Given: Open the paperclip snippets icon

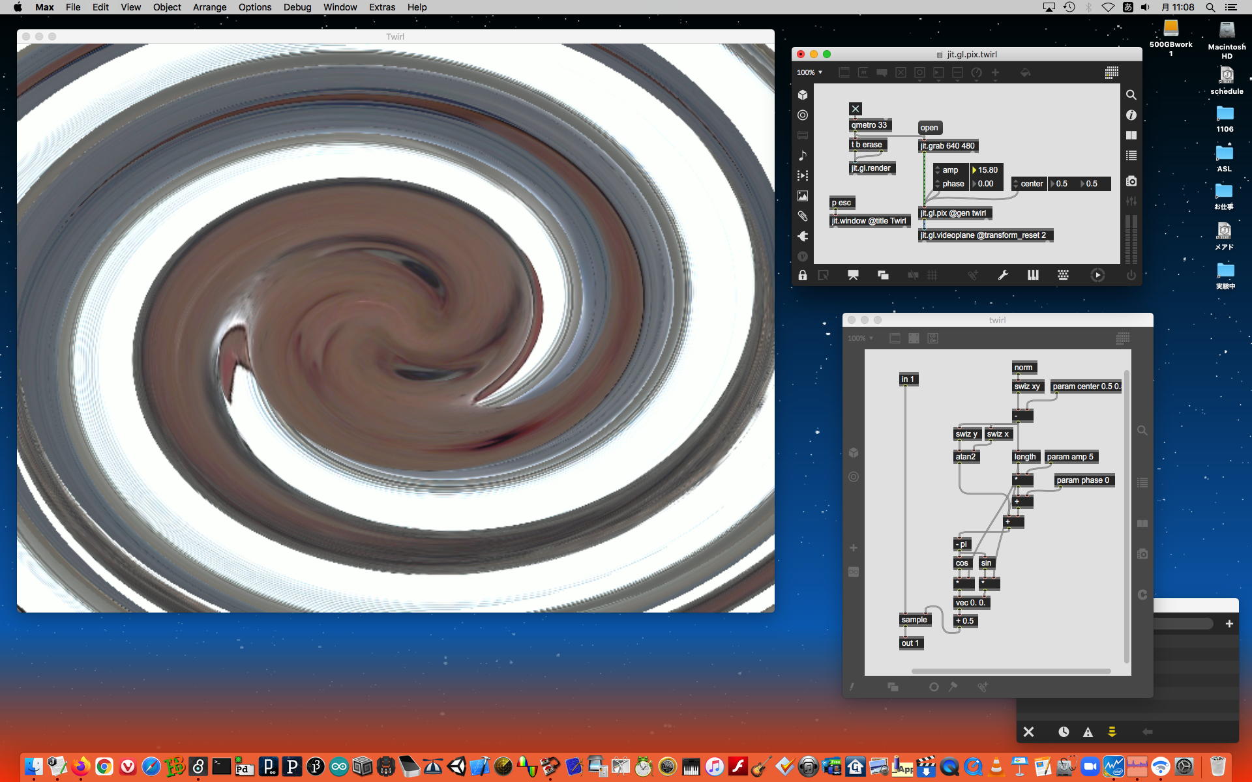Looking at the screenshot, I should pos(803,216).
